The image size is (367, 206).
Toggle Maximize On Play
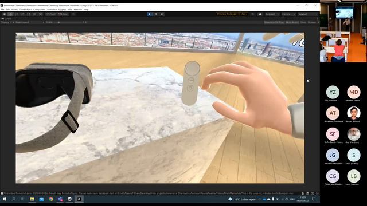pyautogui.click(x=274, y=22)
